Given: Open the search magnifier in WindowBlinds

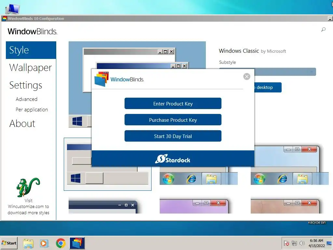Looking at the screenshot, I should (x=323, y=30).
